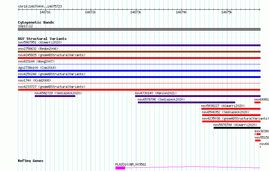
Task: Click the nsv833144 (Wong2007) label
Action: point(36,61)
